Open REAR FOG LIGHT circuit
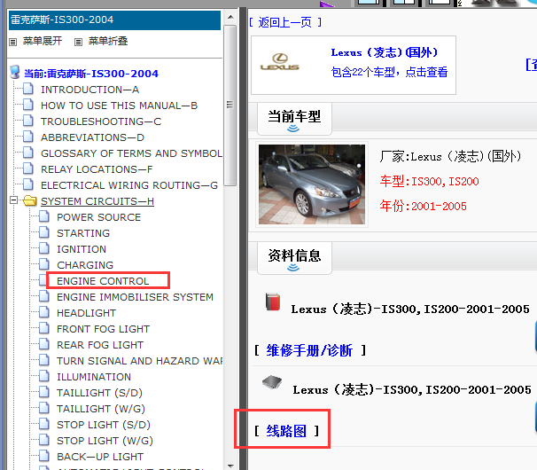The width and height of the screenshot is (537, 470). click(x=100, y=345)
